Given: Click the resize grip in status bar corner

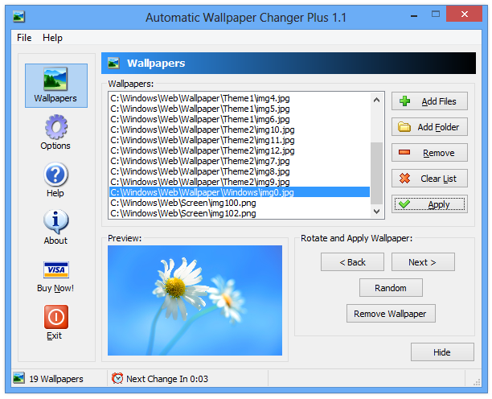Looking at the screenshot, I should (477, 382).
